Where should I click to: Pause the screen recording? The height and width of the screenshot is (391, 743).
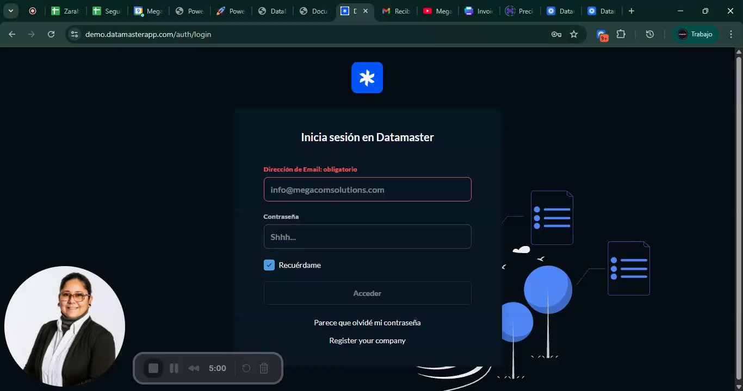pyautogui.click(x=174, y=368)
